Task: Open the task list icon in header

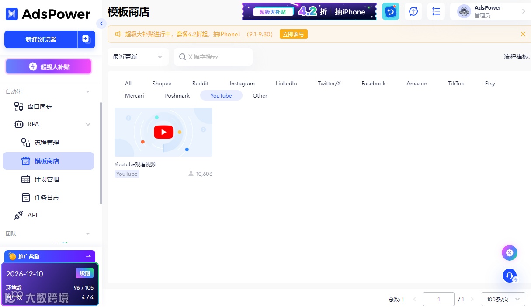Action: (436, 11)
